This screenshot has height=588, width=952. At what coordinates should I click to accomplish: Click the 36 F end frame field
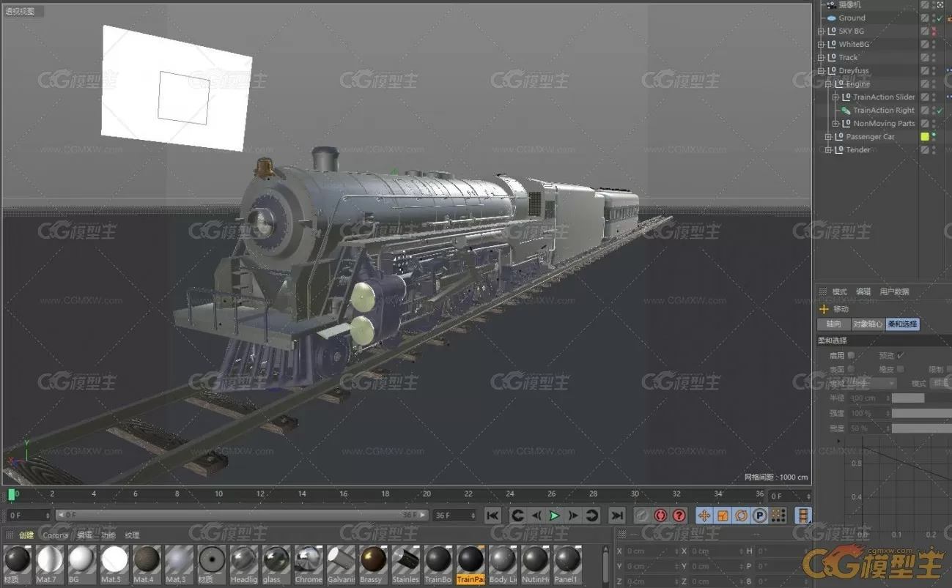tap(454, 516)
